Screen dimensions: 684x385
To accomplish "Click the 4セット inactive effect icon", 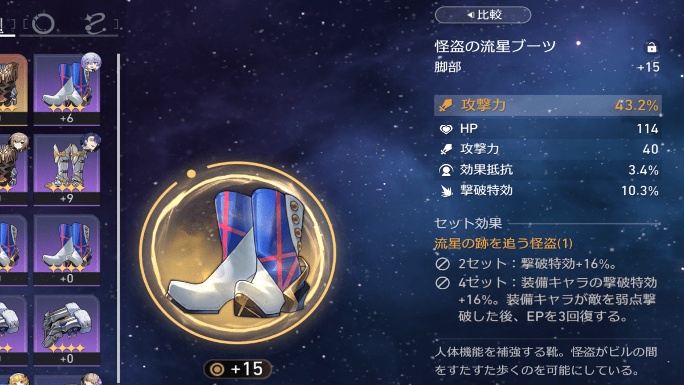I will [x=442, y=282].
